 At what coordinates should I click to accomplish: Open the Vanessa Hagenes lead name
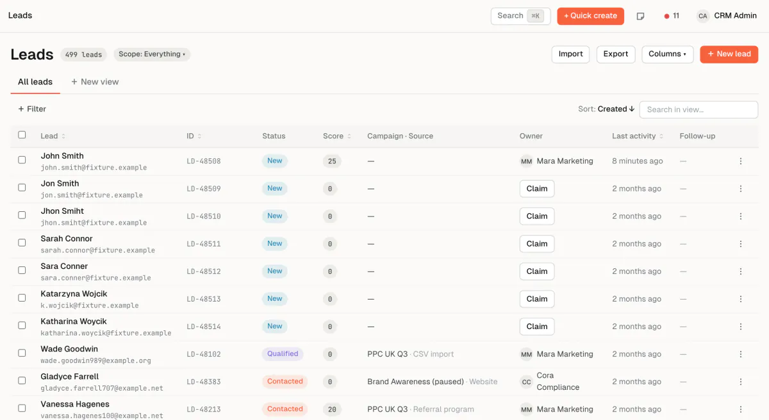75,405
